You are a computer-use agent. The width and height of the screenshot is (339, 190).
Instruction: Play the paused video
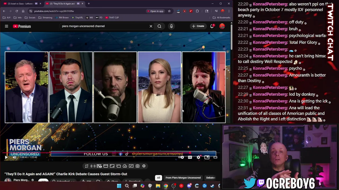pyautogui.click(x=6, y=157)
